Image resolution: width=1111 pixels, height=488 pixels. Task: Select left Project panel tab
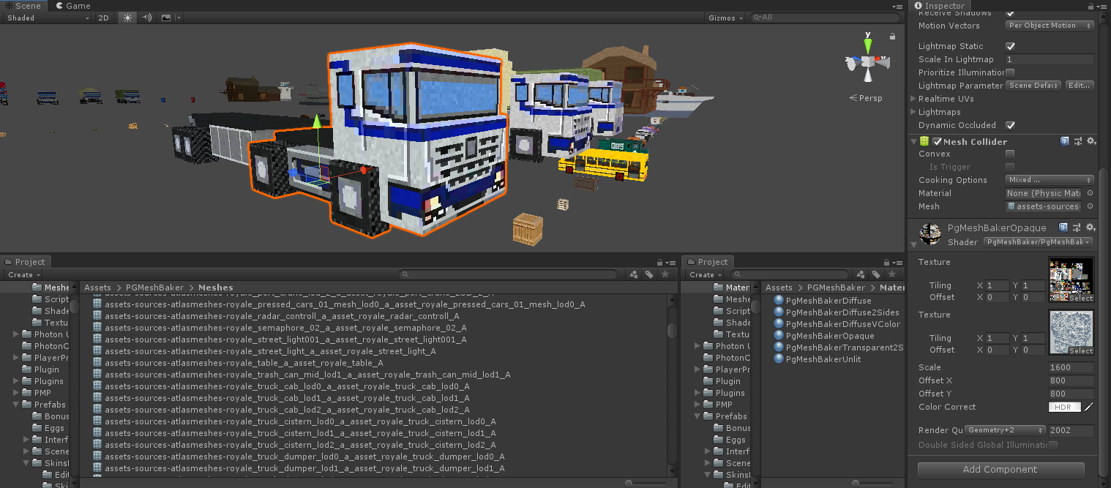tap(26, 262)
